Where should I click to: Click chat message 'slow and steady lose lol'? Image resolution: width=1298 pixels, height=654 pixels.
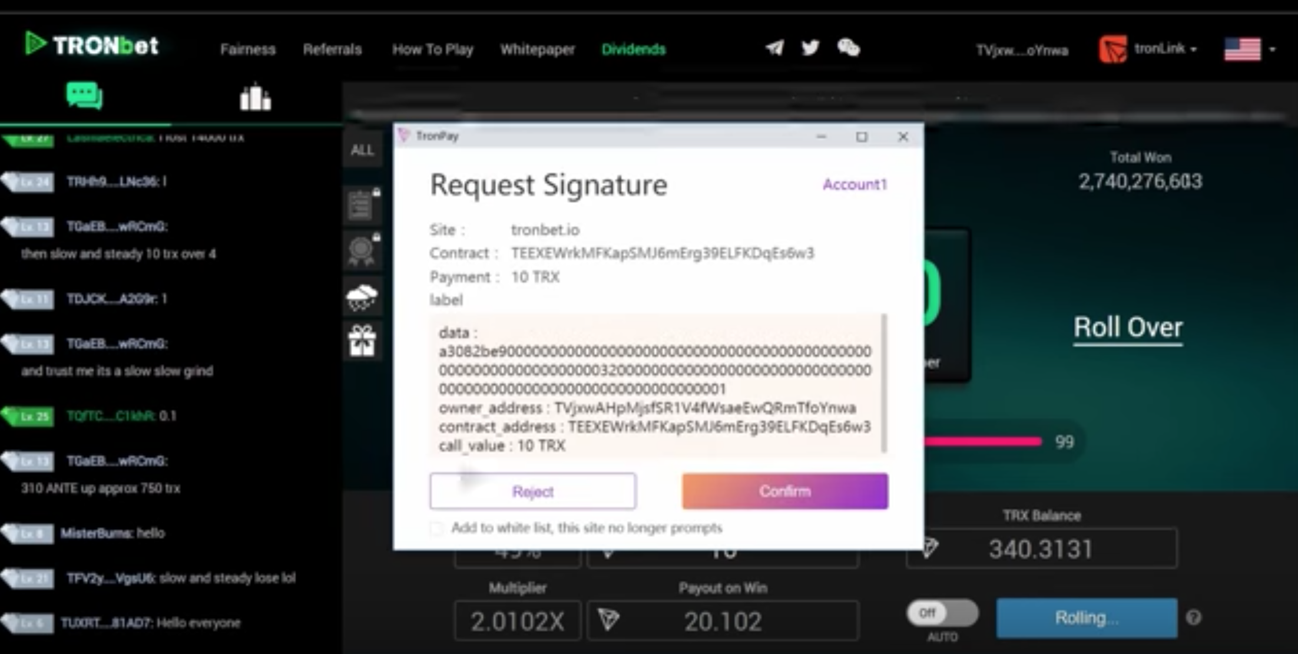(x=227, y=578)
